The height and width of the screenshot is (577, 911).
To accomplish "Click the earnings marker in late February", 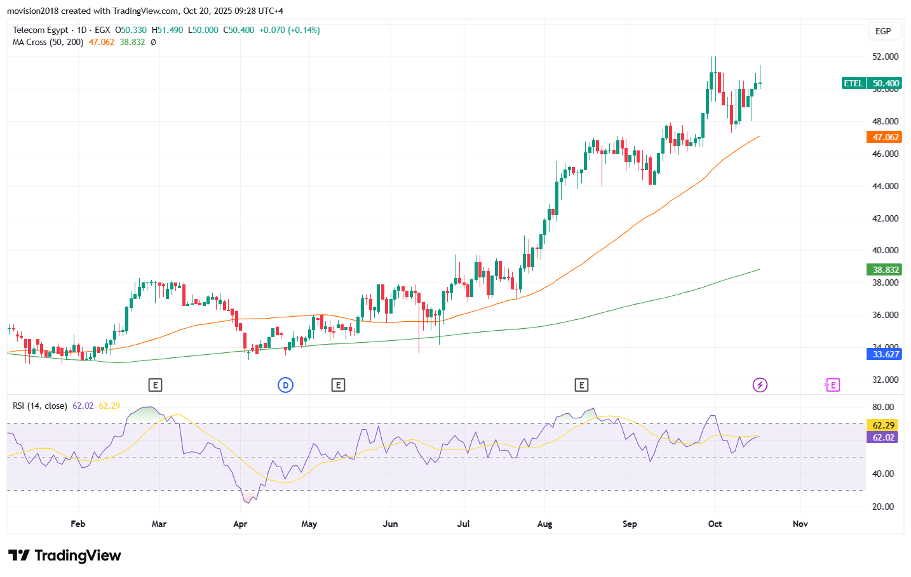I will tap(155, 385).
